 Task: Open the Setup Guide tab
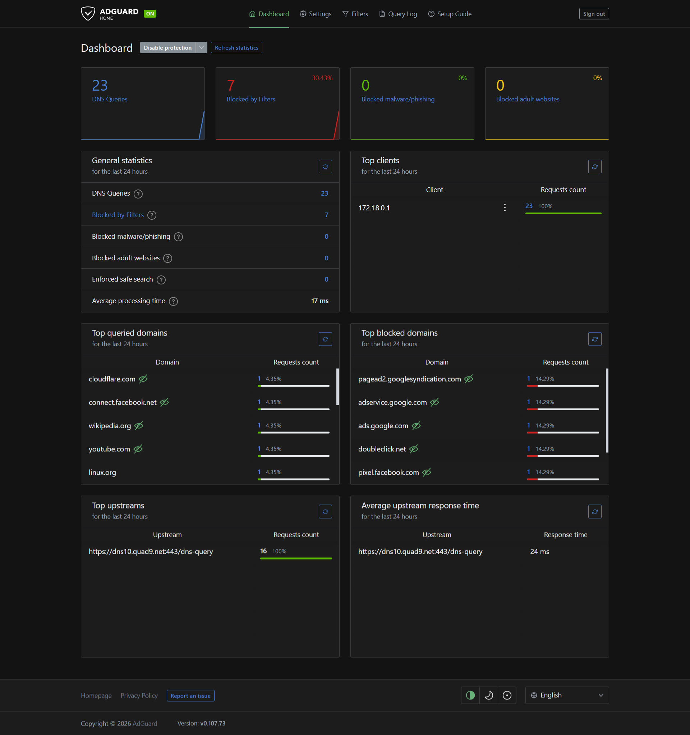point(450,14)
